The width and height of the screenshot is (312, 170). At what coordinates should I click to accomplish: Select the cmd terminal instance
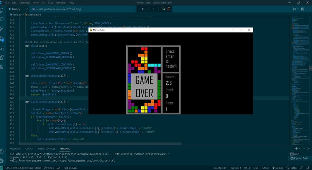300,154
